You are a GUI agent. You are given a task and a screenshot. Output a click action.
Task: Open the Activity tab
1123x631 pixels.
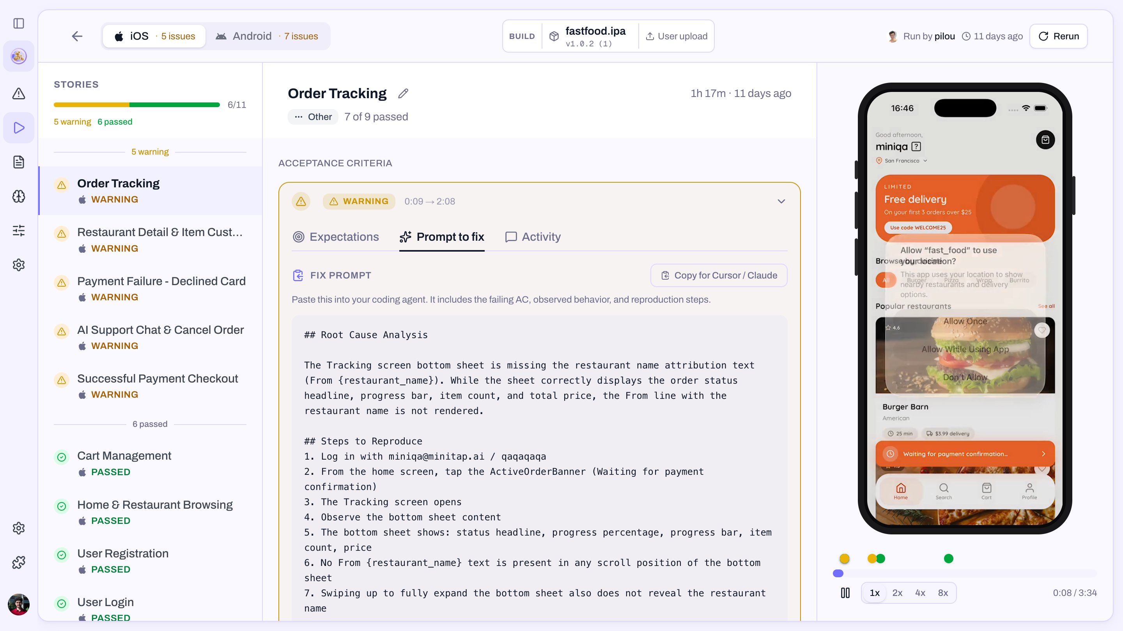tap(533, 237)
